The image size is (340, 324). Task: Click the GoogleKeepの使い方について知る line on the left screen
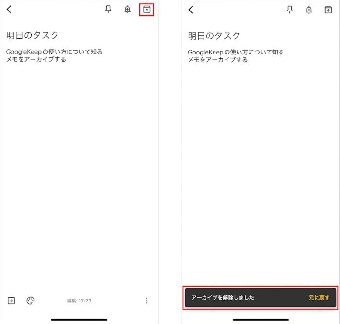pos(54,52)
